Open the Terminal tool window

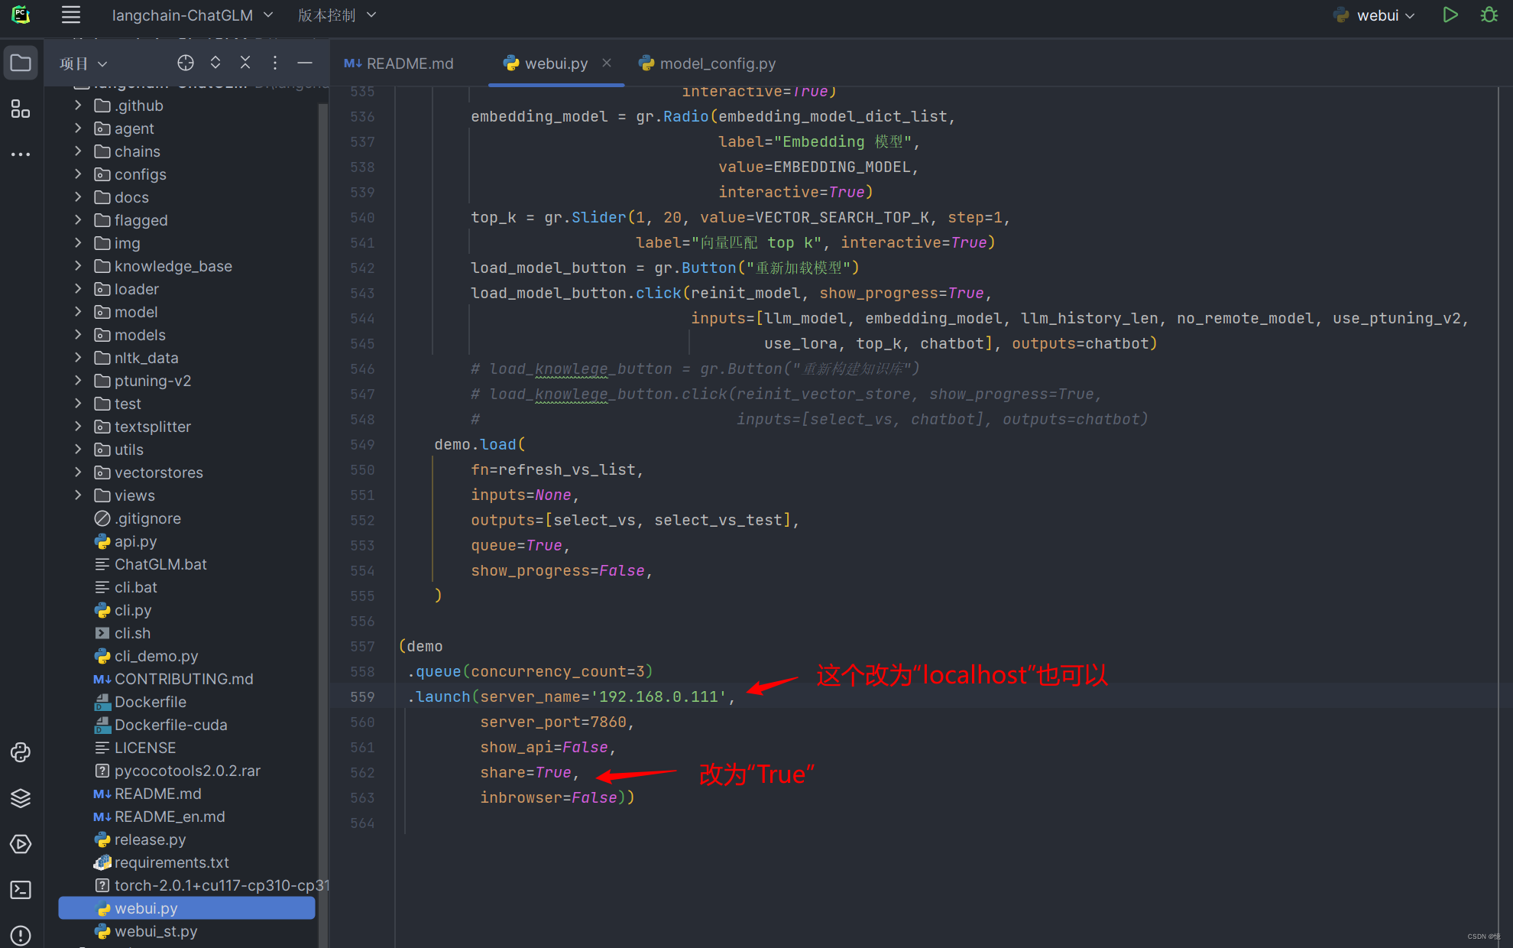pyautogui.click(x=21, y=890)
